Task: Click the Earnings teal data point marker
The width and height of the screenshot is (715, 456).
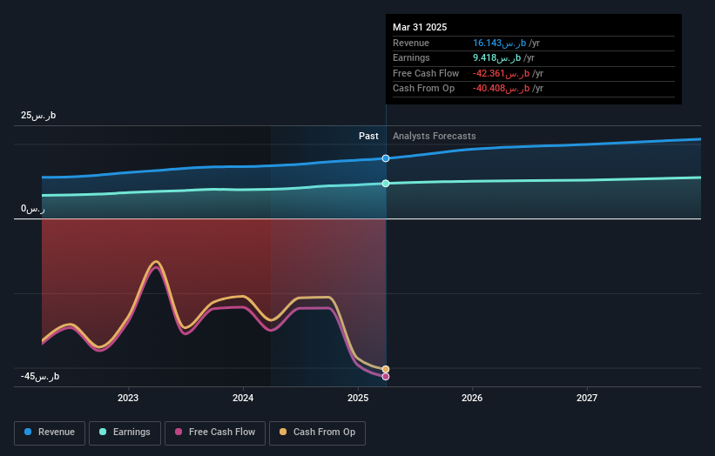Action: (x=386, y=184)
